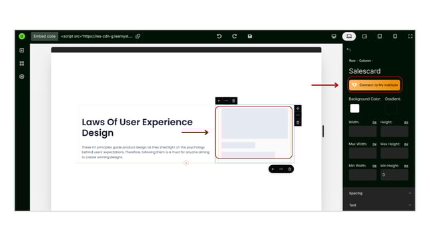Image resolution: width=430 pixels, height=241 pixels.
Task: Click minus in toolbar above the salescard
Action: coord(226,101)
